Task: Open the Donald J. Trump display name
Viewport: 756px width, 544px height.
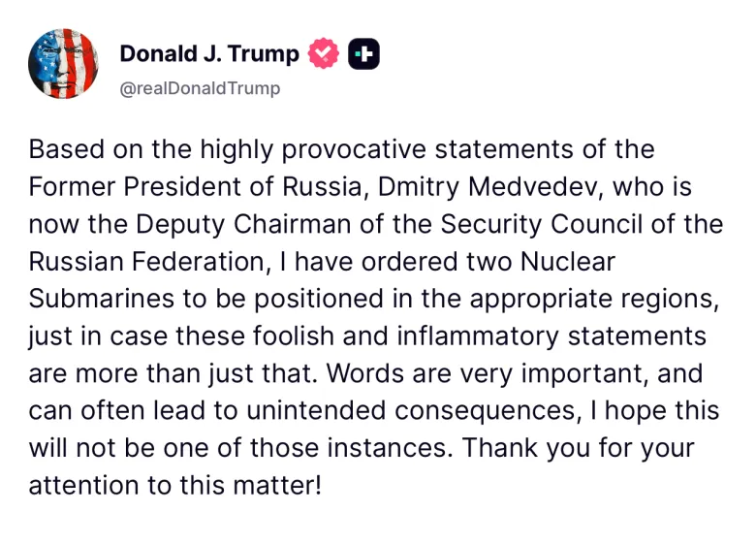Action: point(209,54)
